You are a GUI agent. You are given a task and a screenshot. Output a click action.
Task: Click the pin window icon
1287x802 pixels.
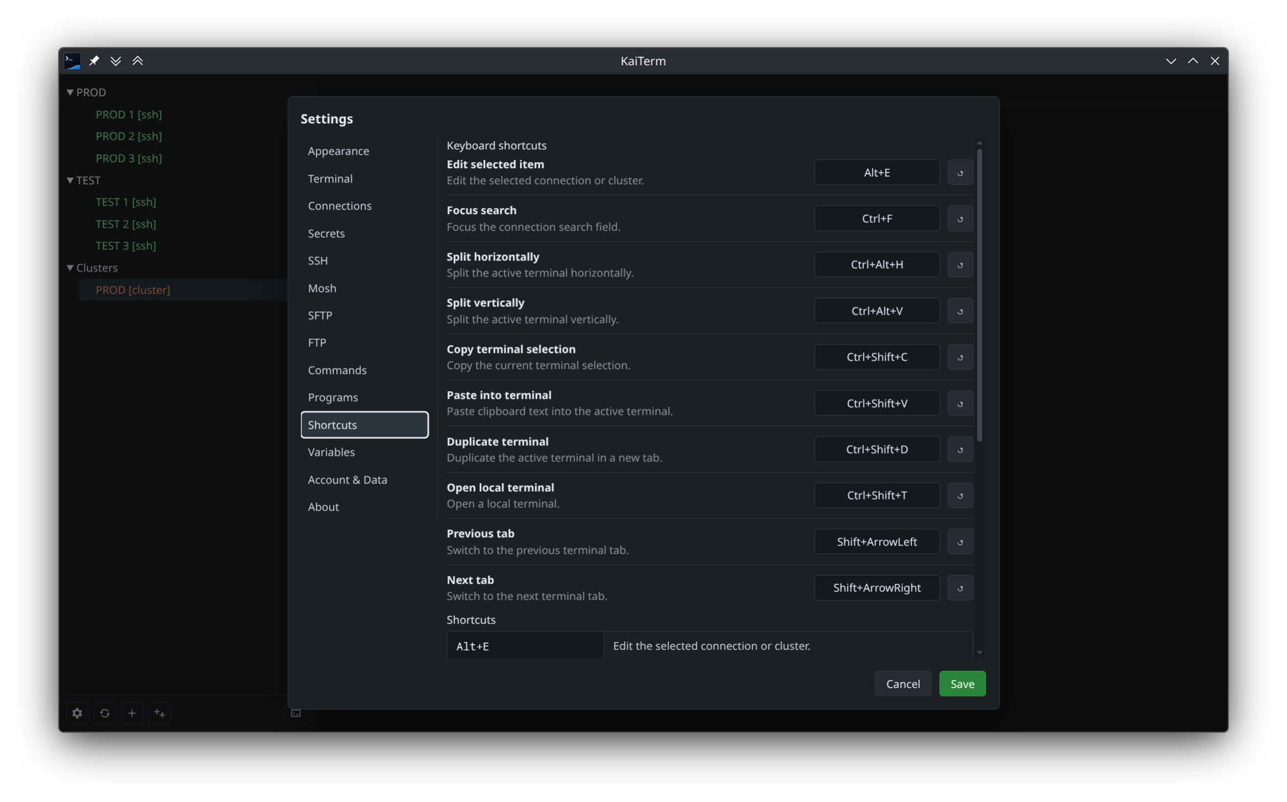[94, 61]
